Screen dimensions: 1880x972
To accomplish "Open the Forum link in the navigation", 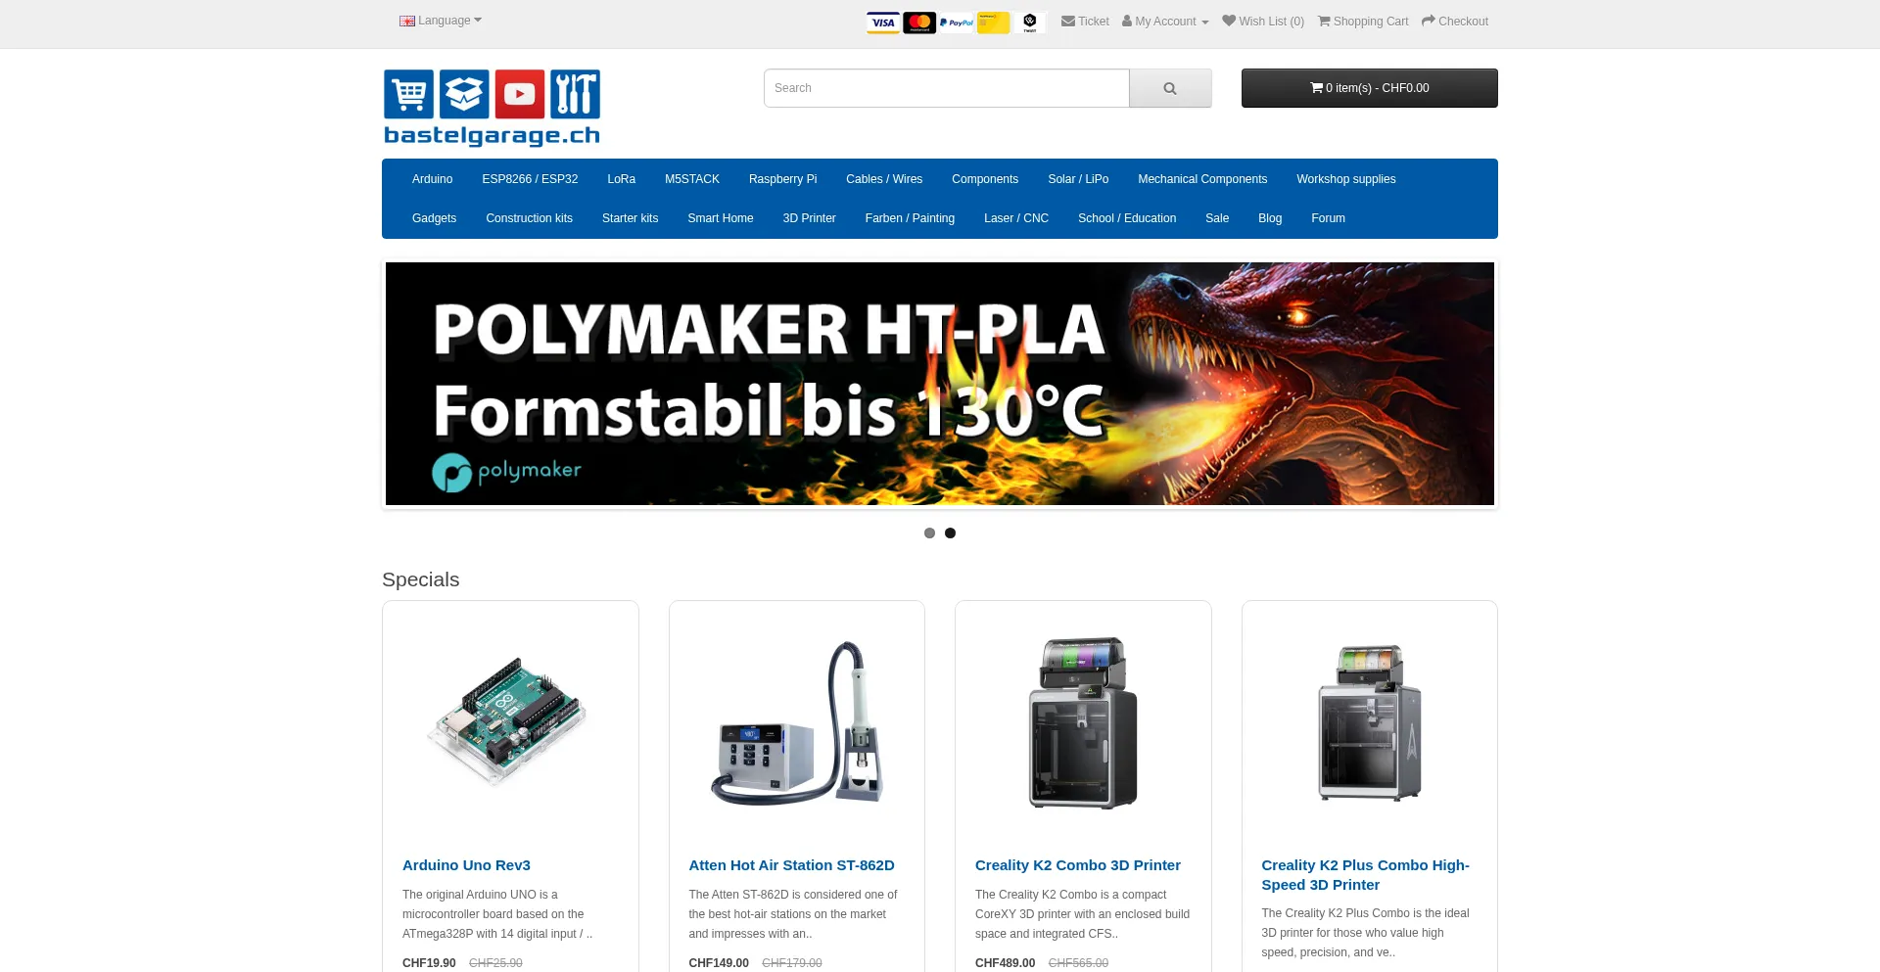I will (1328, 218).
